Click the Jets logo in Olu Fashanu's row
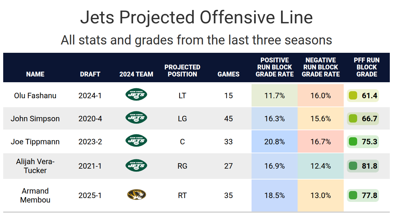This screenshot has height=215, width=393. pos(136,95)
